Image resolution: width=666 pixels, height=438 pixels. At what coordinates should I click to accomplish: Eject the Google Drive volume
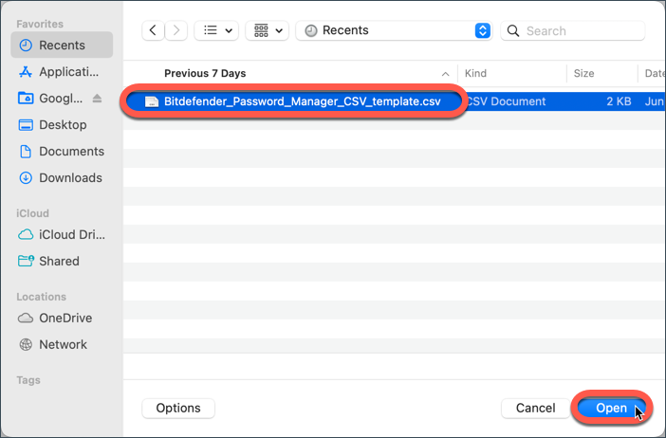(98, 99)
